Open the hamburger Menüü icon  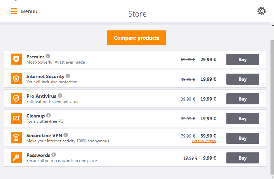(x=14, y=11)
